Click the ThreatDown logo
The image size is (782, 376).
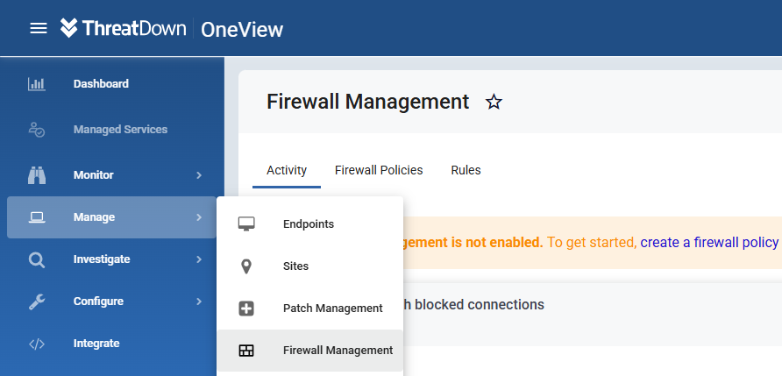coord(123,28)
